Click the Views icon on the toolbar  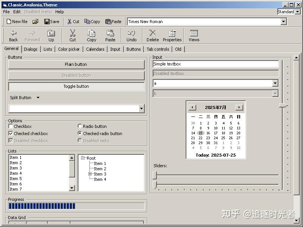[194, 35]
